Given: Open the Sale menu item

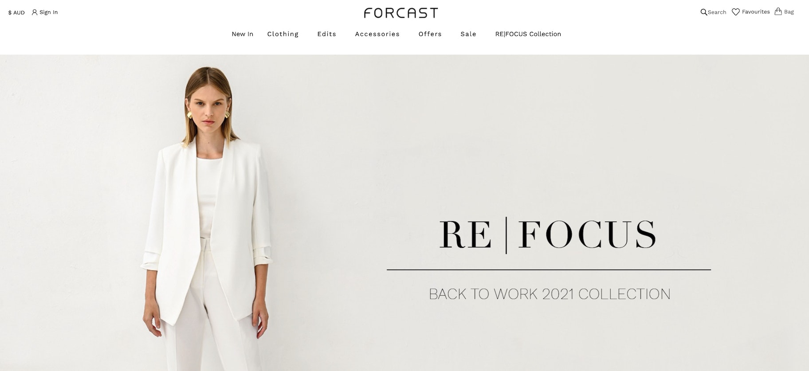Looking at the screenshot, I should tap(468, 34).
